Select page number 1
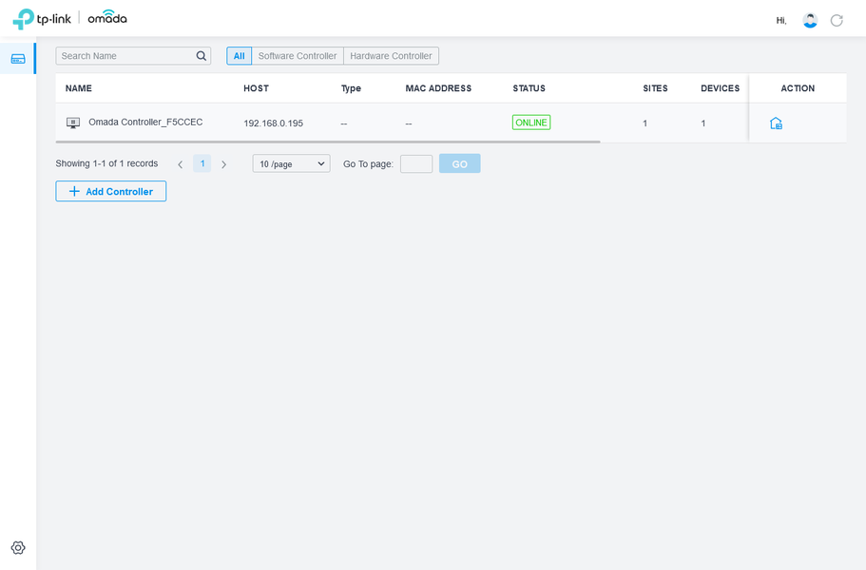Image resolution: width=866 pixels, height=570 pixels. (202, 164)
